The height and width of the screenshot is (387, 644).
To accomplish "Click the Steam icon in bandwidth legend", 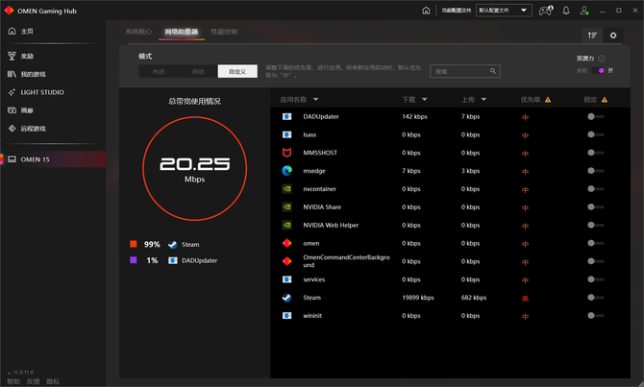I will point(172,245).
